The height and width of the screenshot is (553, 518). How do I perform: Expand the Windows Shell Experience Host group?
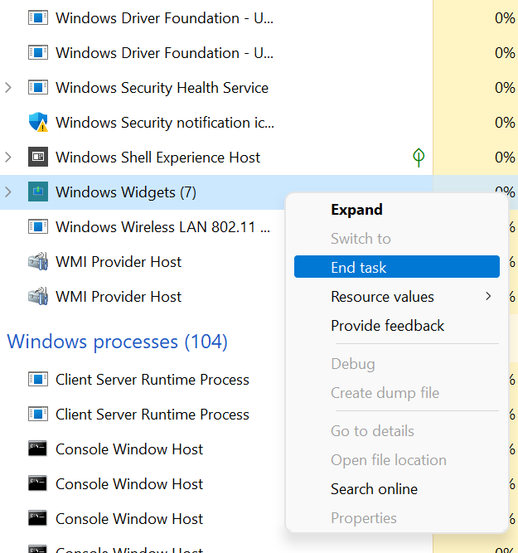pos(8,157)
